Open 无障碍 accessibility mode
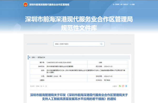Viewport: 158px width, 103px height. [x=116, y=4]
